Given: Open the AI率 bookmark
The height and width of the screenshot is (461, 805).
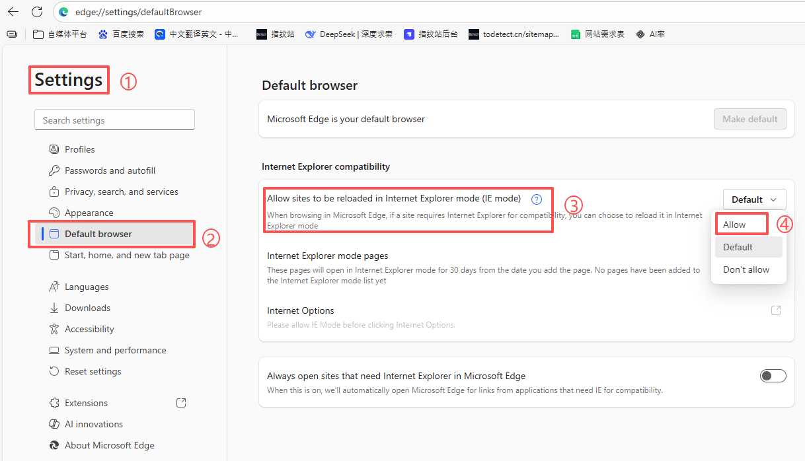Looking at the screenshot, I should click(x=650, y=34).
